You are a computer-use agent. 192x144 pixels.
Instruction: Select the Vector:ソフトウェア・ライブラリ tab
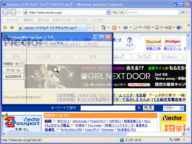point(53,28)
